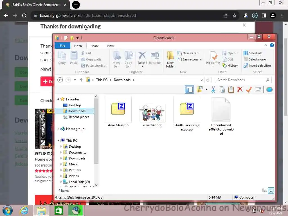The image size is (288, 216).
Task: Collapse the ribbon with the chevron
Action: point(265,45)
